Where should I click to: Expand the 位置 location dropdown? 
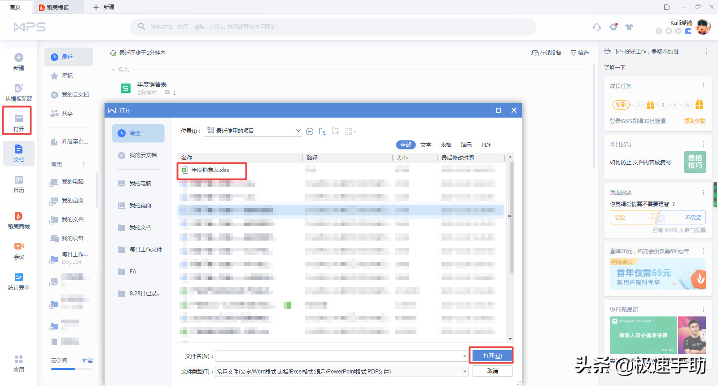[x=298, y=131]
